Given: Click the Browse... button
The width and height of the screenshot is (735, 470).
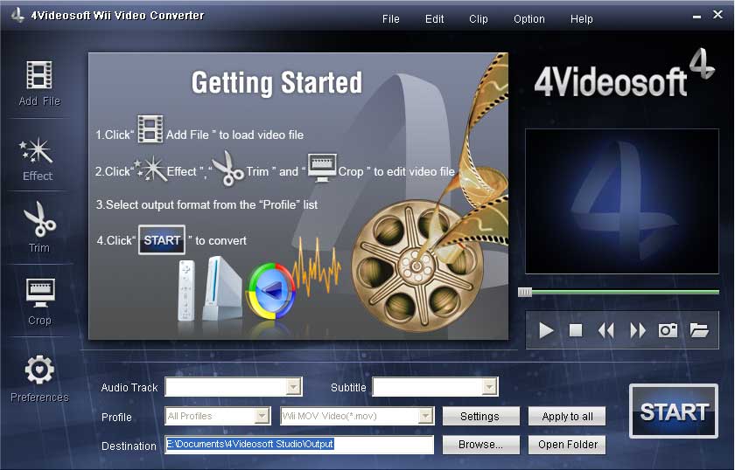Looking at the screenshot, I should (x=480, y=445).
